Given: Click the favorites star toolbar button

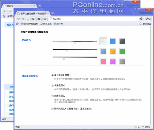Looking at the screenshot, I should click(x=45, y=19).
